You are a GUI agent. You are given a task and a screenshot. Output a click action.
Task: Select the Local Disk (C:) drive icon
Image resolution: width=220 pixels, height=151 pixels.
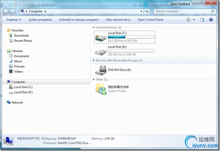tap(101, 37)
